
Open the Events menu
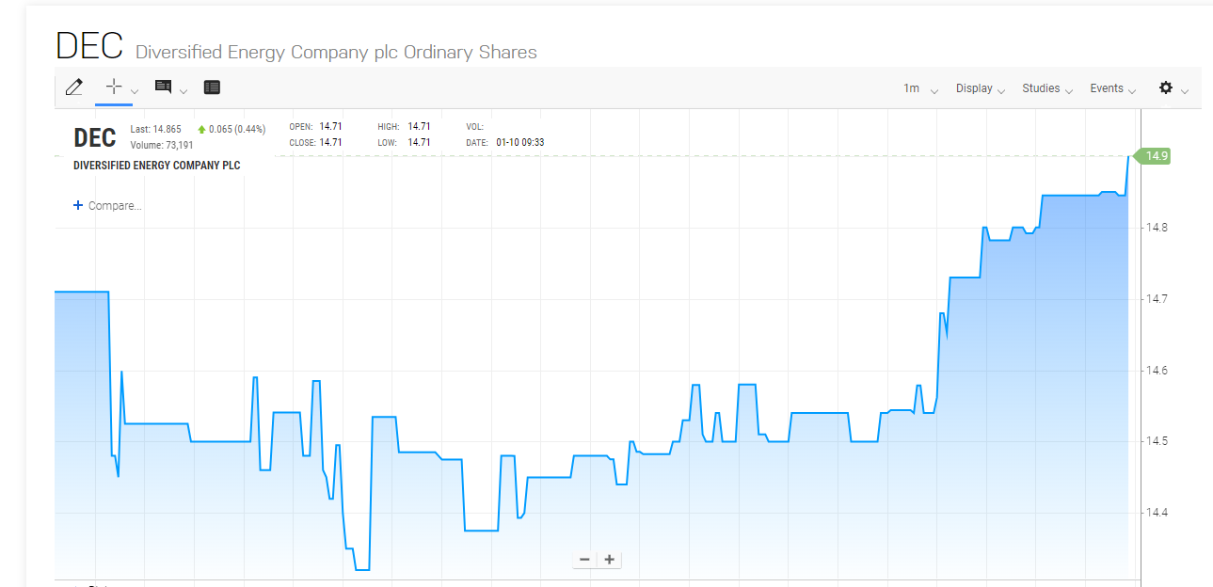[x=1113, y=88]
